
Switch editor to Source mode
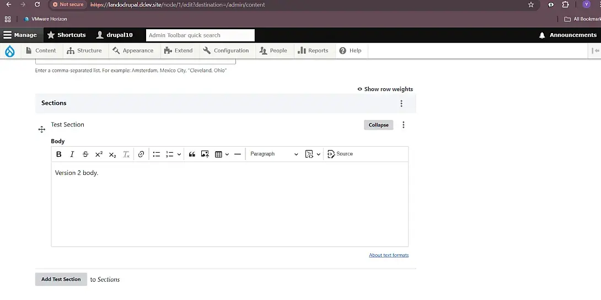pyautogui.click(x=340, y=154)
